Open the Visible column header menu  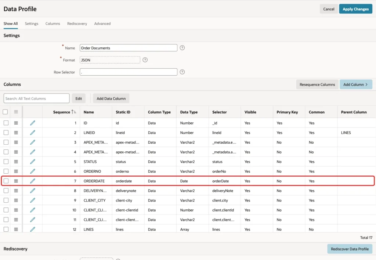(x=250, y=112)
